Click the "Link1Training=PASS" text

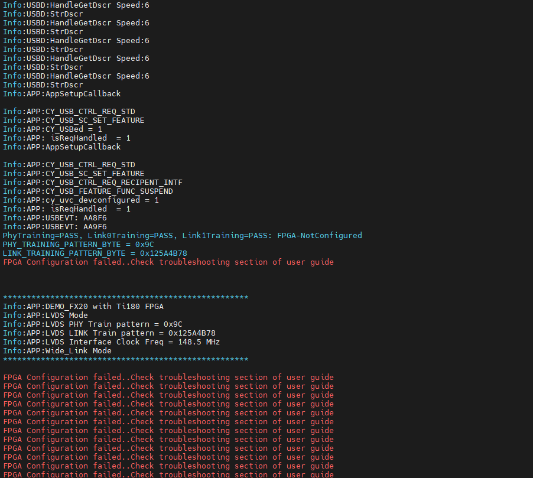tap(225, 236)
